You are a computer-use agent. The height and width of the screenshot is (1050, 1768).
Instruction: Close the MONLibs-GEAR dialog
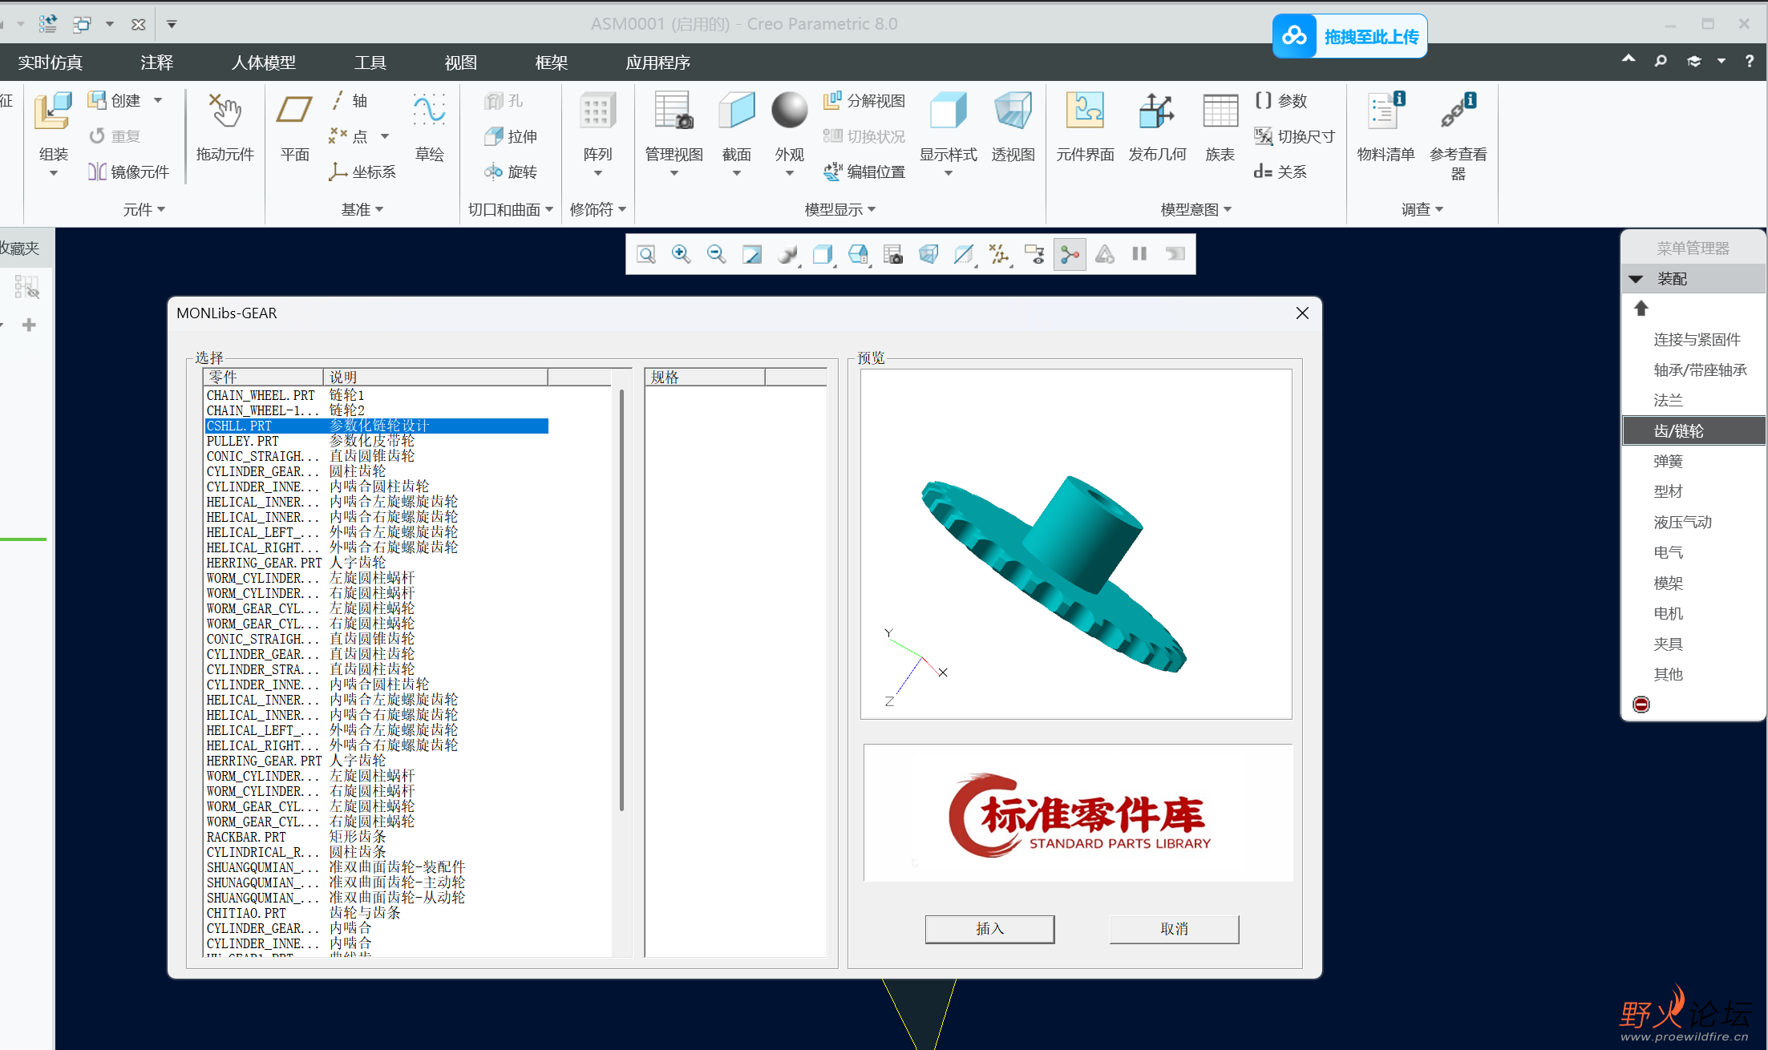click(1302, 313)
